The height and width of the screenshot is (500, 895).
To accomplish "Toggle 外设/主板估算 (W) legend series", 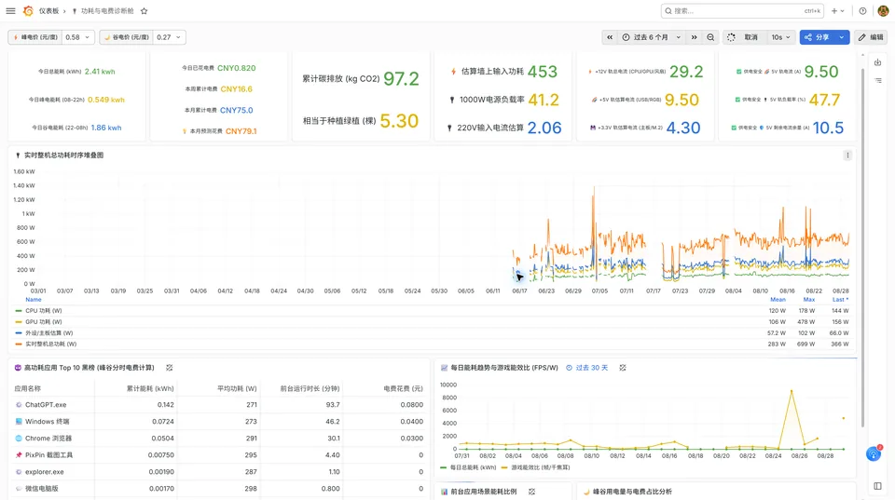I will click(x=49, y=333).
